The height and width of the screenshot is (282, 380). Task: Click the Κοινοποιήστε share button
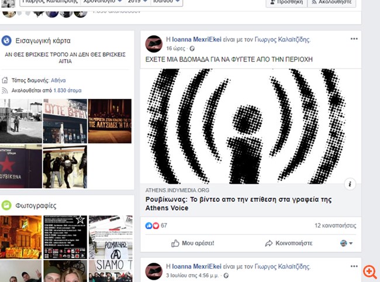(x=289, y=243)
